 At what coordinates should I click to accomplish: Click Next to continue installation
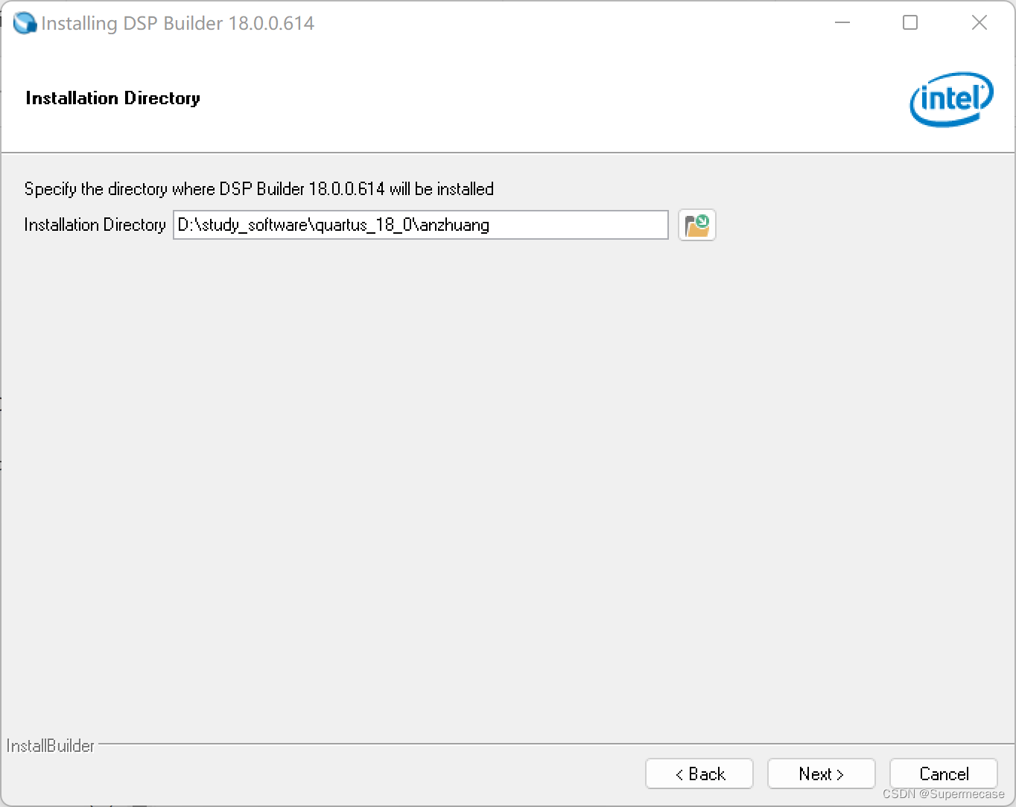[x=821, y=773]
